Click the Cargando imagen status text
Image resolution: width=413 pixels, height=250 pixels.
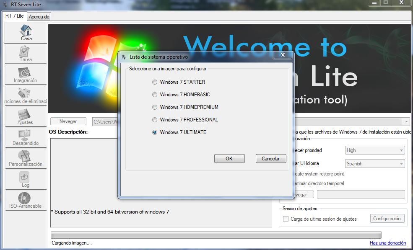(x=72, y=243)
